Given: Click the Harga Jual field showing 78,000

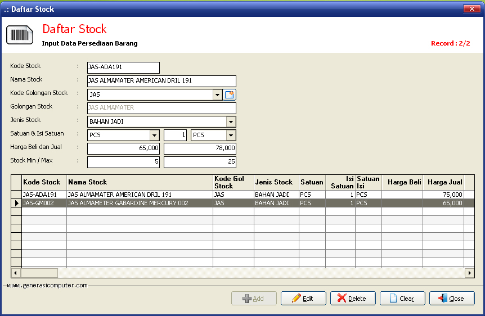Looking at the screenshot, I should tap(200, 149).
